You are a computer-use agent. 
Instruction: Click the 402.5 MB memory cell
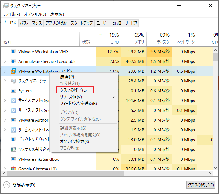134,61
